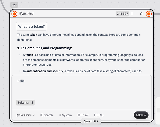The height and width of the screenshot is (127, 160).
Task: Toggle Think reasoning mode
Action: pyautogui.click(x=83, y=115)
